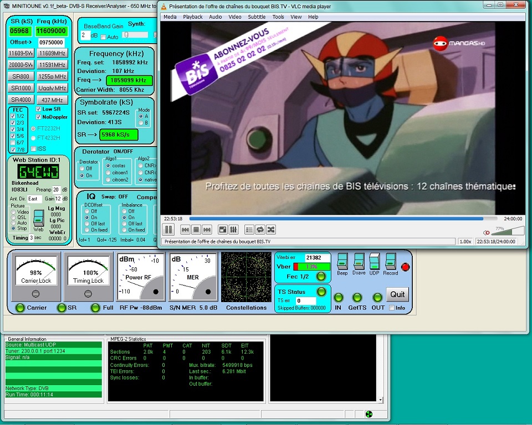The width and height of the screenshot is (532, 425).
Task: Click the 437 MHz preset button
Action: click(52, 100)
